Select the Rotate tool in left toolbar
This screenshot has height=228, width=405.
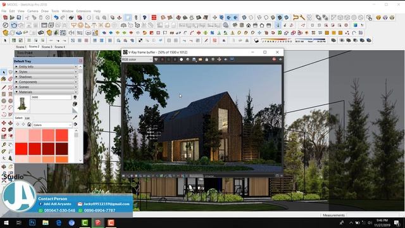point(4,130)
